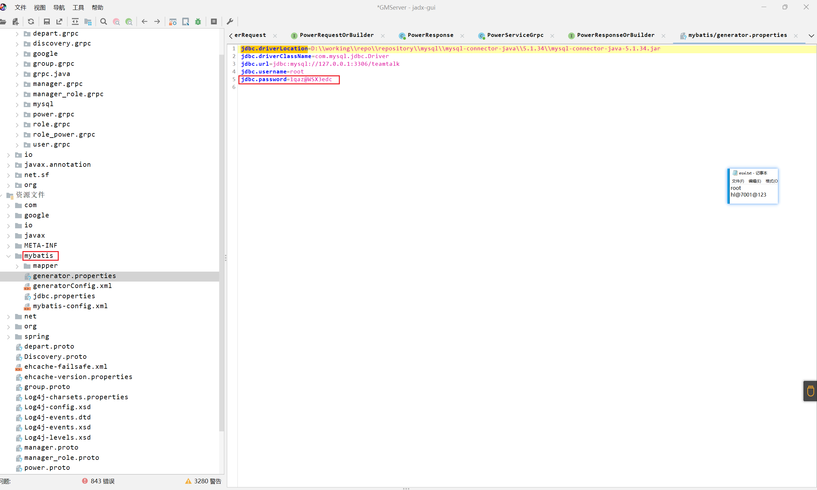Screen dimensions: 817x490
Task: Open 文件(F) menu in the esxi.txt Notepad window
Action: click(x=738, y=181)
